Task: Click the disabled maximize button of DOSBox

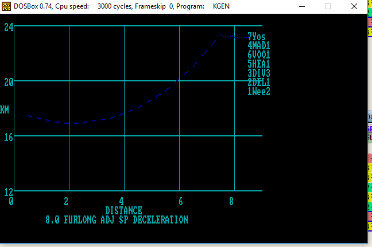Action: [328, 6]
